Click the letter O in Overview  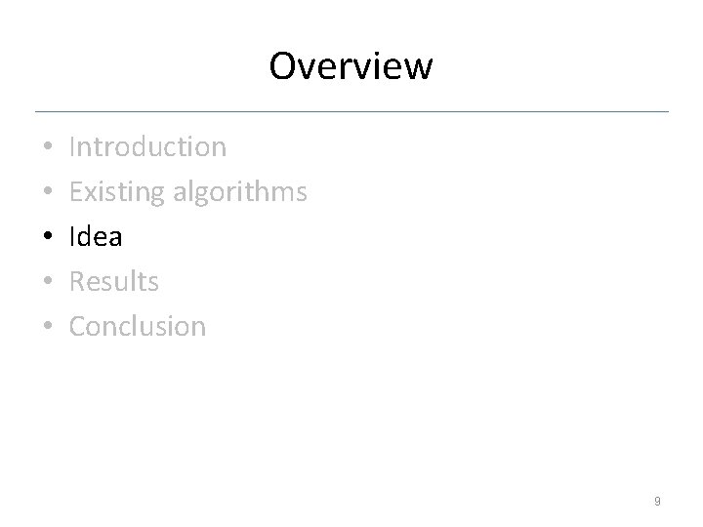click(283, 66)
